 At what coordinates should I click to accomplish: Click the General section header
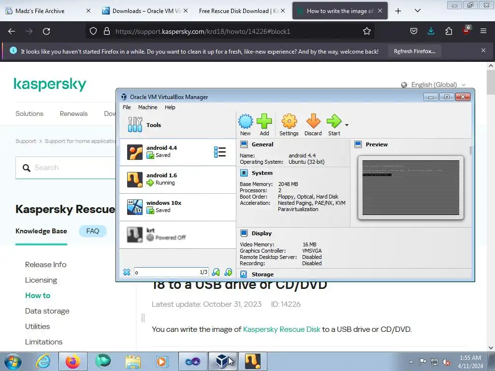pyautogui.click(x=262, y=144)
